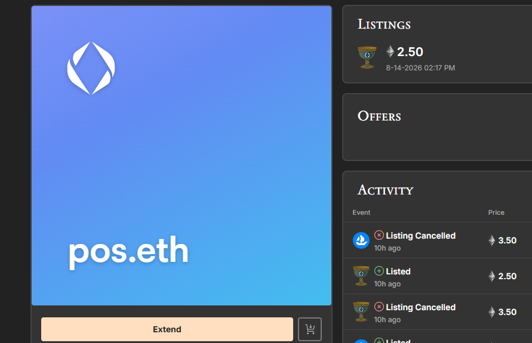Click 3.50 price on grail cancelled row
Screen dimensions: 532x343
click(x=508, y=312)
